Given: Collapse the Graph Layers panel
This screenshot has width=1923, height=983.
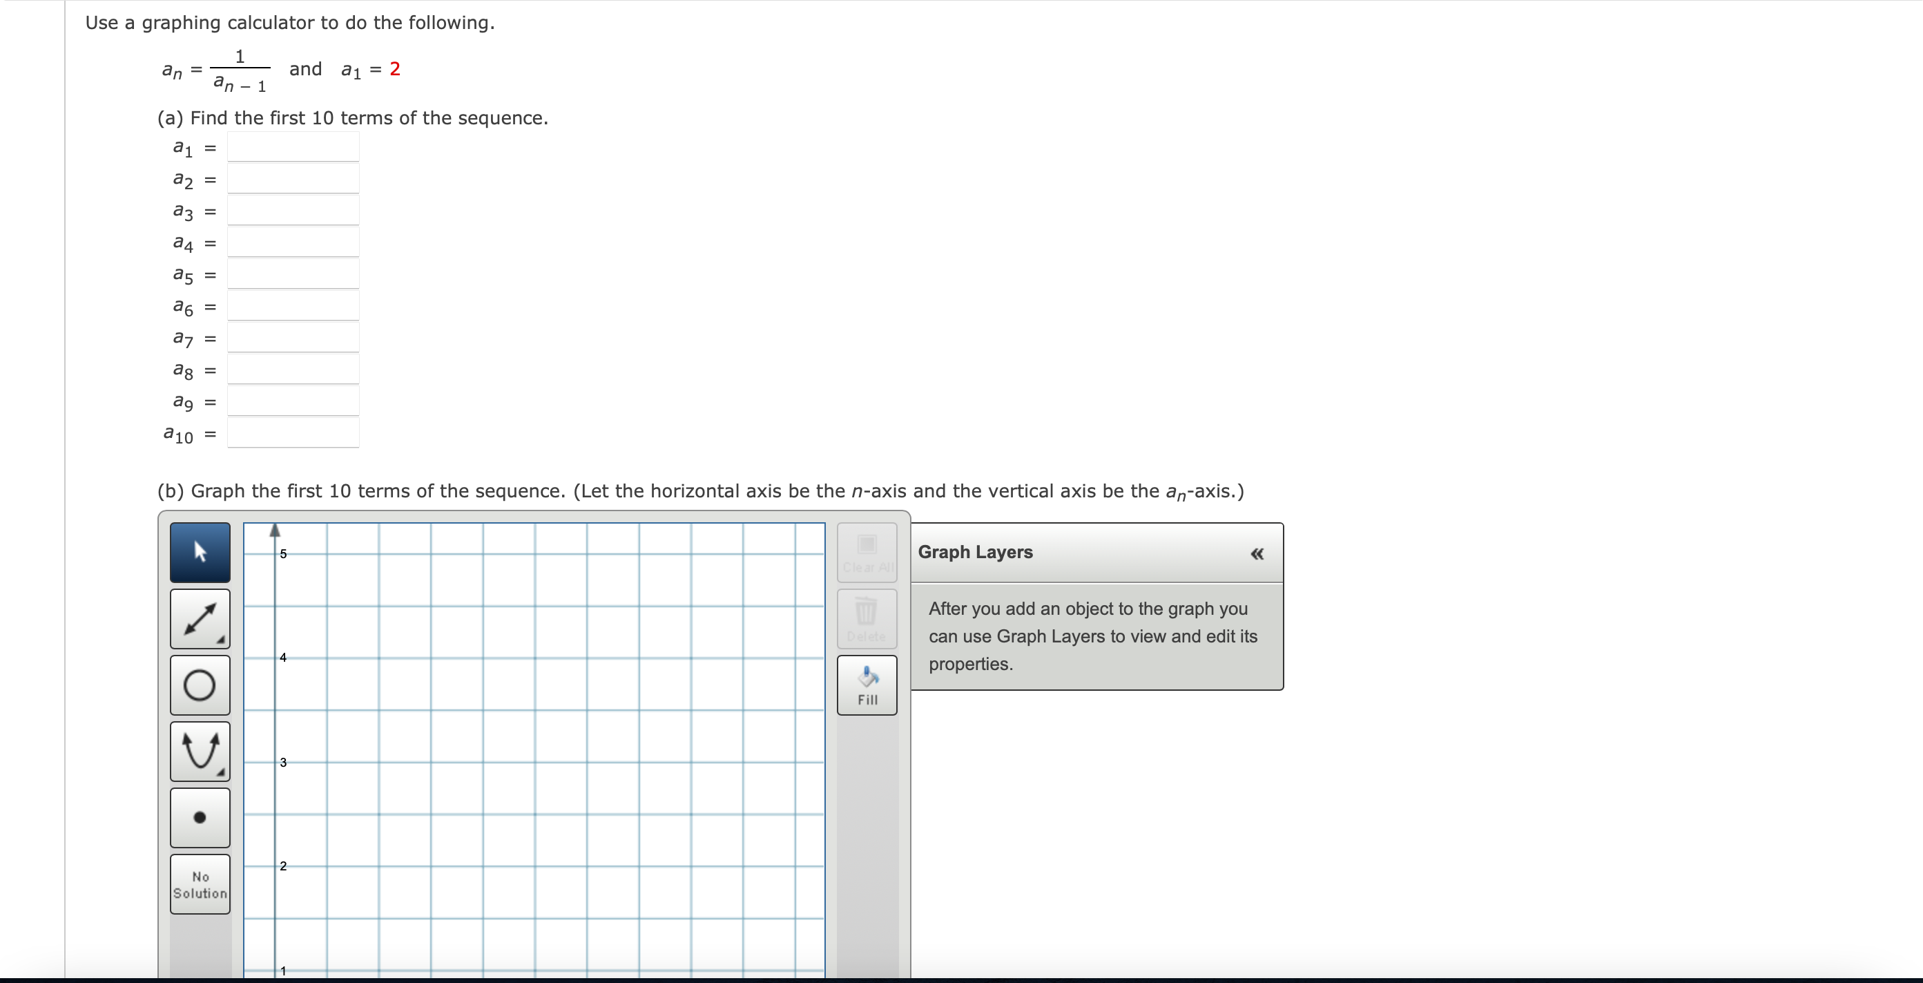Looking at the screenshot, I should (x=1257, y=553).
